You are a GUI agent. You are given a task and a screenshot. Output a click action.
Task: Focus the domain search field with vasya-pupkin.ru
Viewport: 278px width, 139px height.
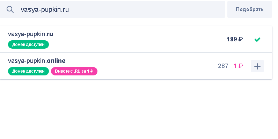click(112, 9)
